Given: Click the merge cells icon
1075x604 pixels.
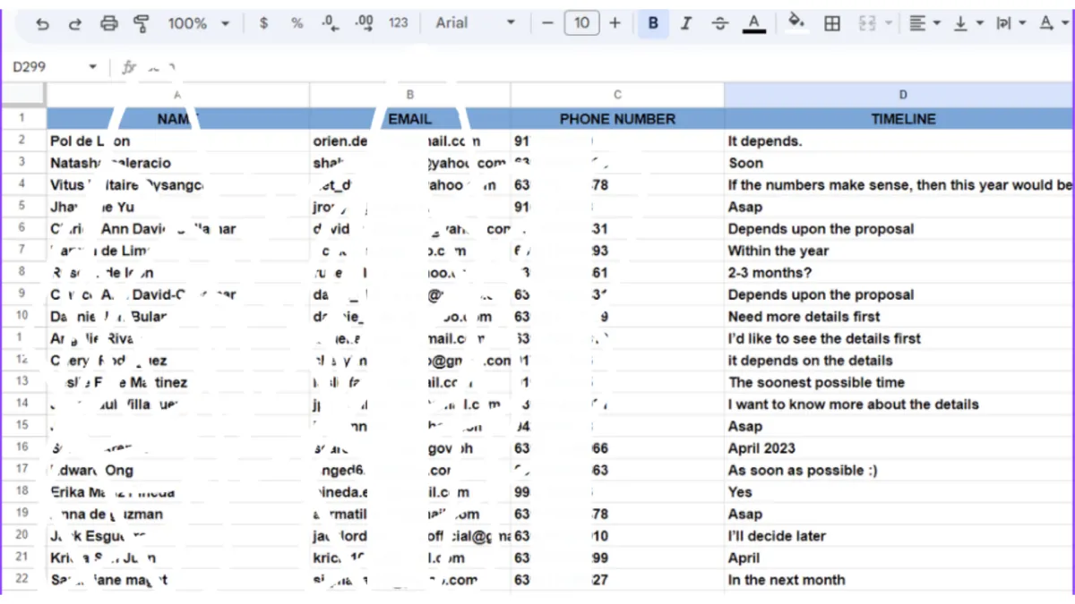Looking at the screenshot, I should coord(866,23).
